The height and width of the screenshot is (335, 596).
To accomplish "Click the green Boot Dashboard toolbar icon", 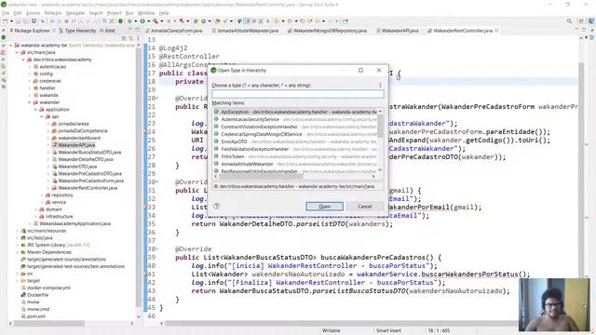I will click(x=120, y=21).
